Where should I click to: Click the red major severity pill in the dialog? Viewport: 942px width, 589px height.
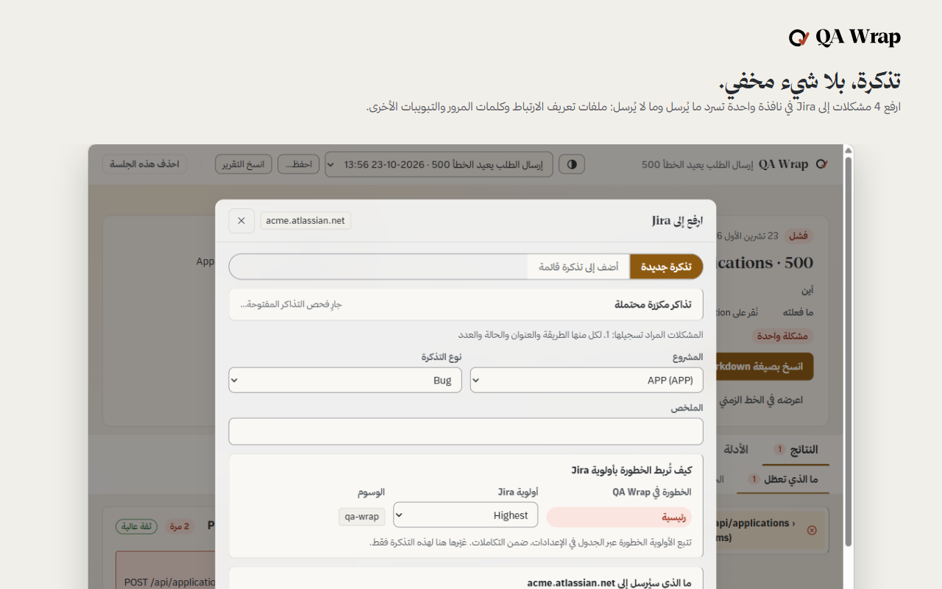click(x=619, y=517)
